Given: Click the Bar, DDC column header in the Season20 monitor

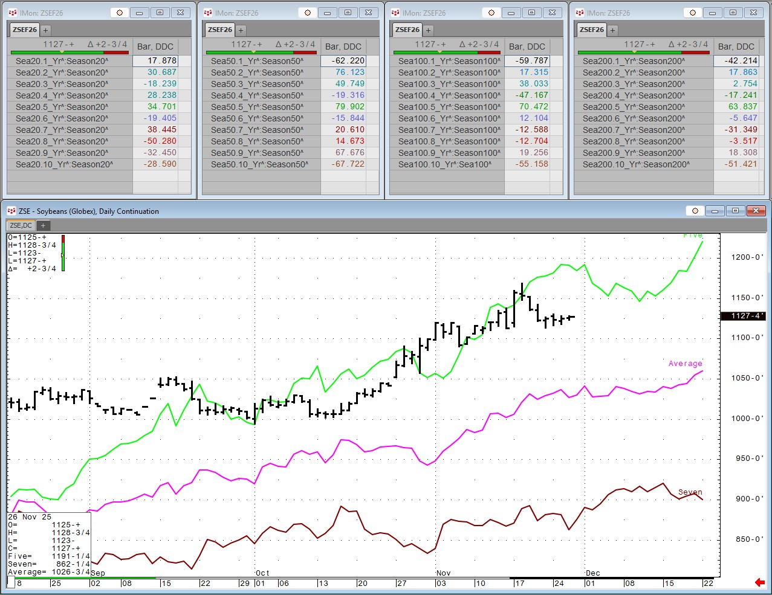Looking at the screenshot, I should pos(155,47).
